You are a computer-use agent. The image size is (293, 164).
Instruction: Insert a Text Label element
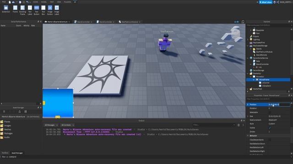click(30, 10)
